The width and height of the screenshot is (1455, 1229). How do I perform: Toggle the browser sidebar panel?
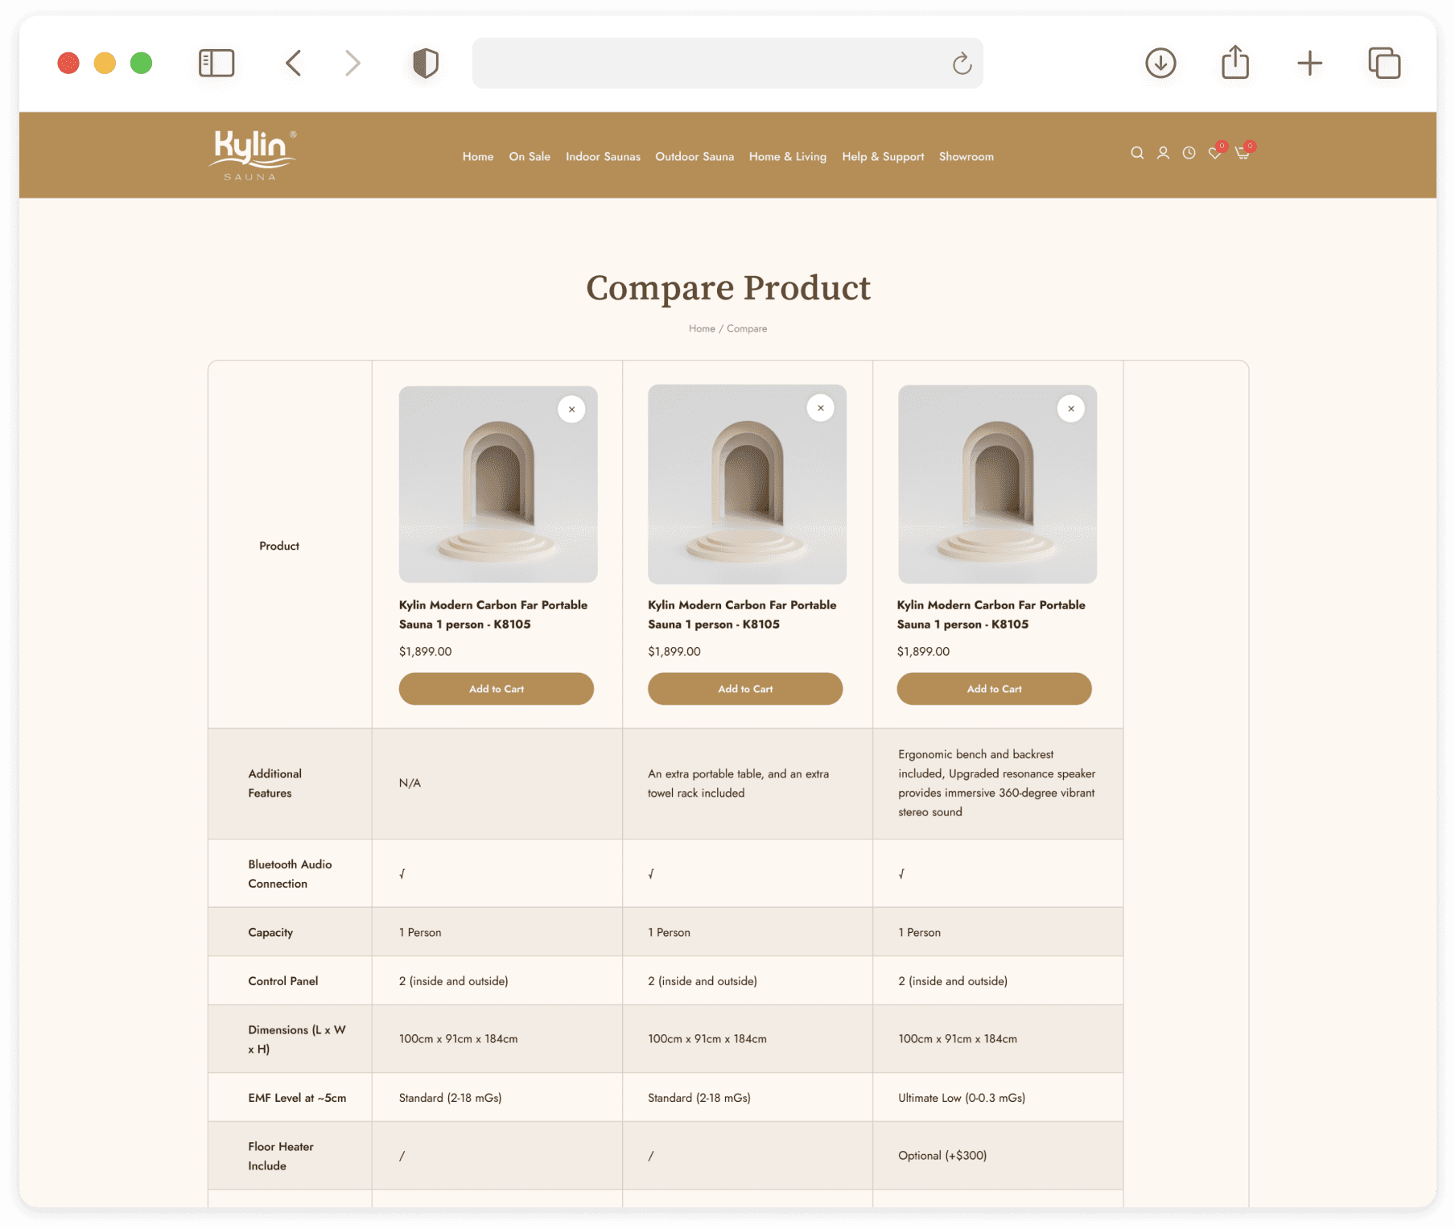pos(216,63)
